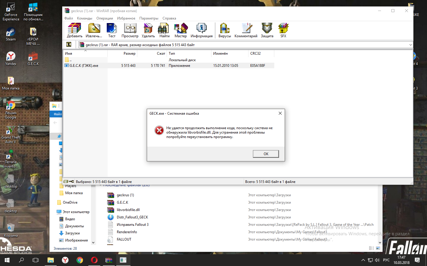The image size is (427, 266).
Task: Change РУС keyboard language
Action: click(x=386, y=260)
